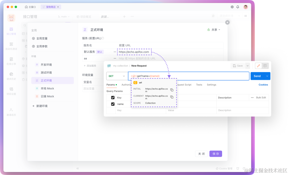Viewport: 289px width, 175px height.
Task: Copy CURRENT url value icon
Action: pos(172,97)
